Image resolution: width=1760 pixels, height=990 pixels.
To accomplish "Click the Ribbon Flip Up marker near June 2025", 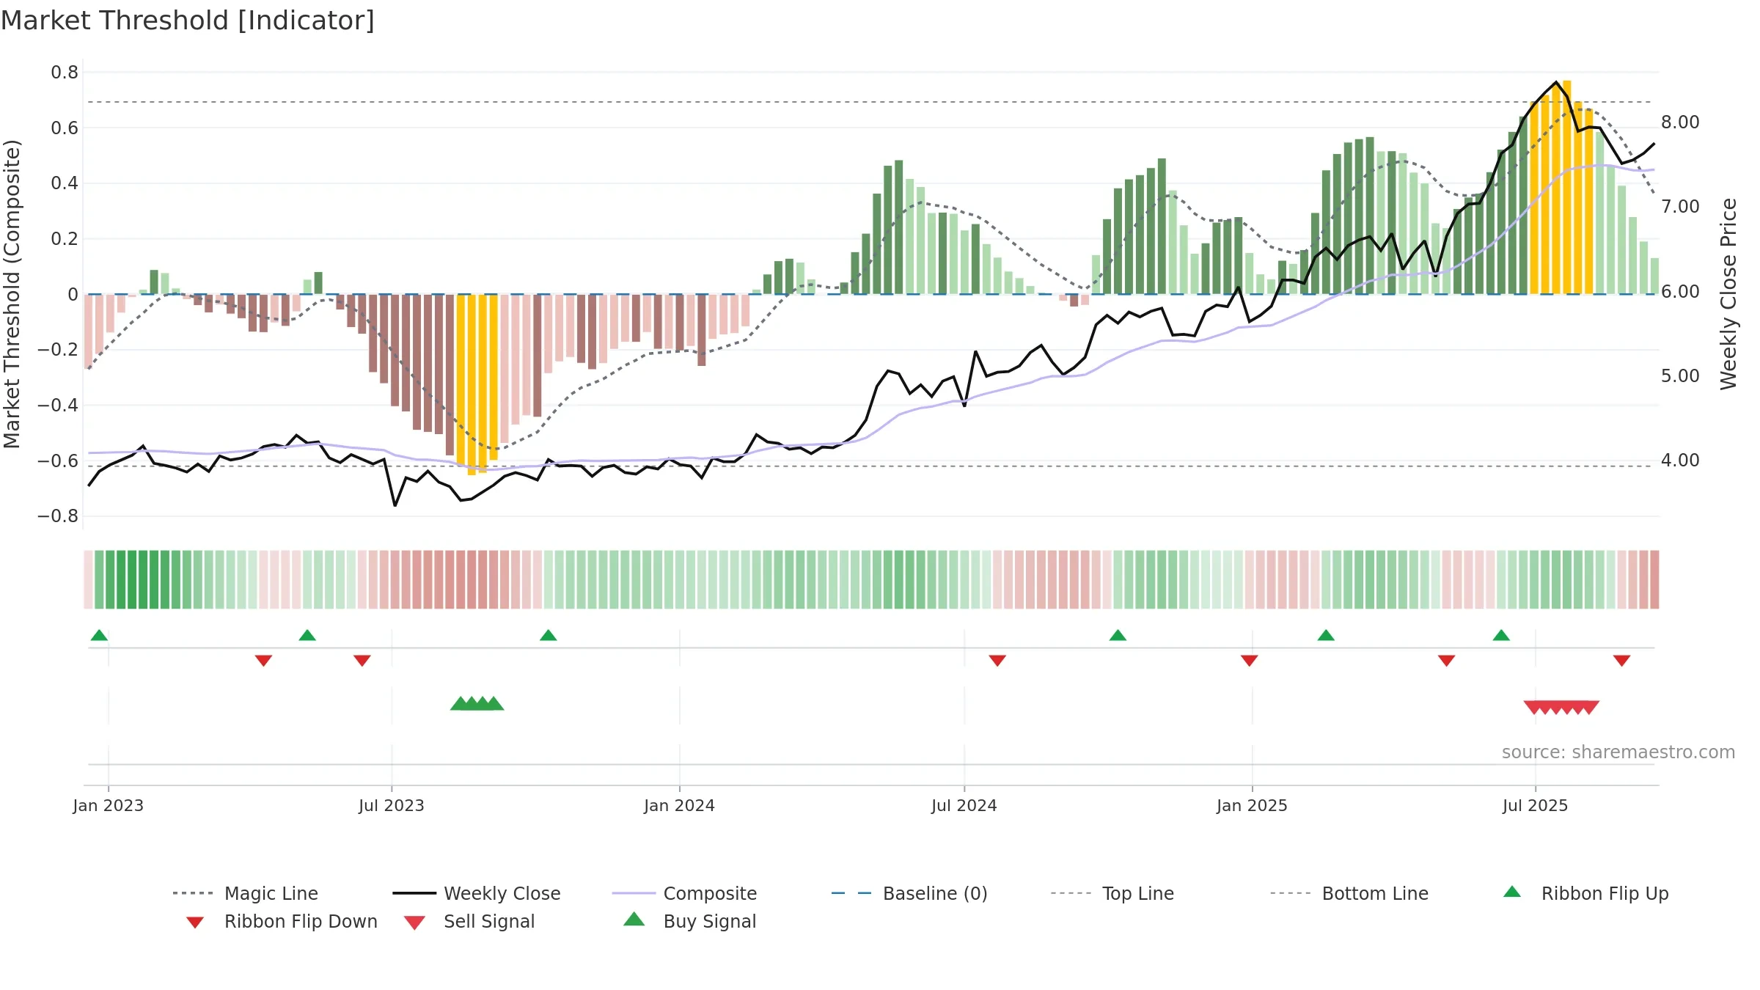I will 1501,635.
